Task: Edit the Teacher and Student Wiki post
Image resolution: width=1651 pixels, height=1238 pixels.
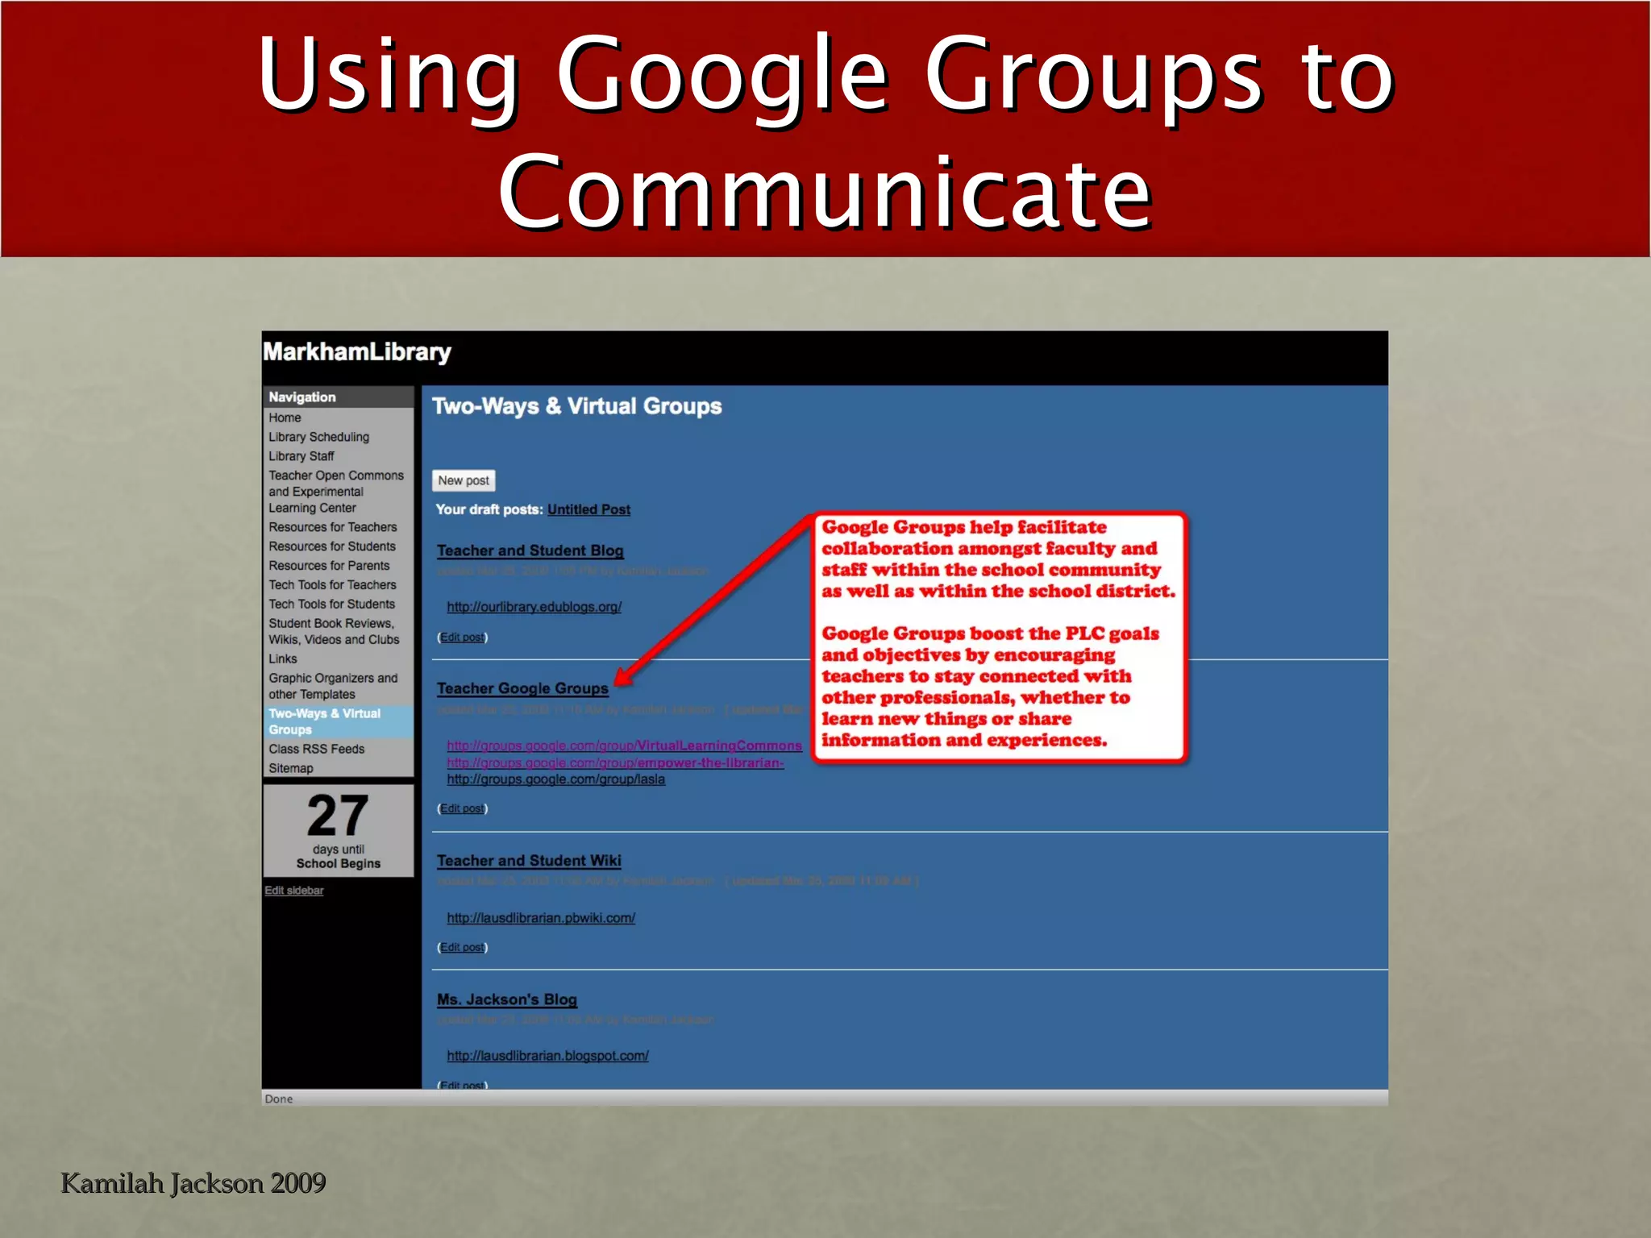Action: (x=462, y=948)
